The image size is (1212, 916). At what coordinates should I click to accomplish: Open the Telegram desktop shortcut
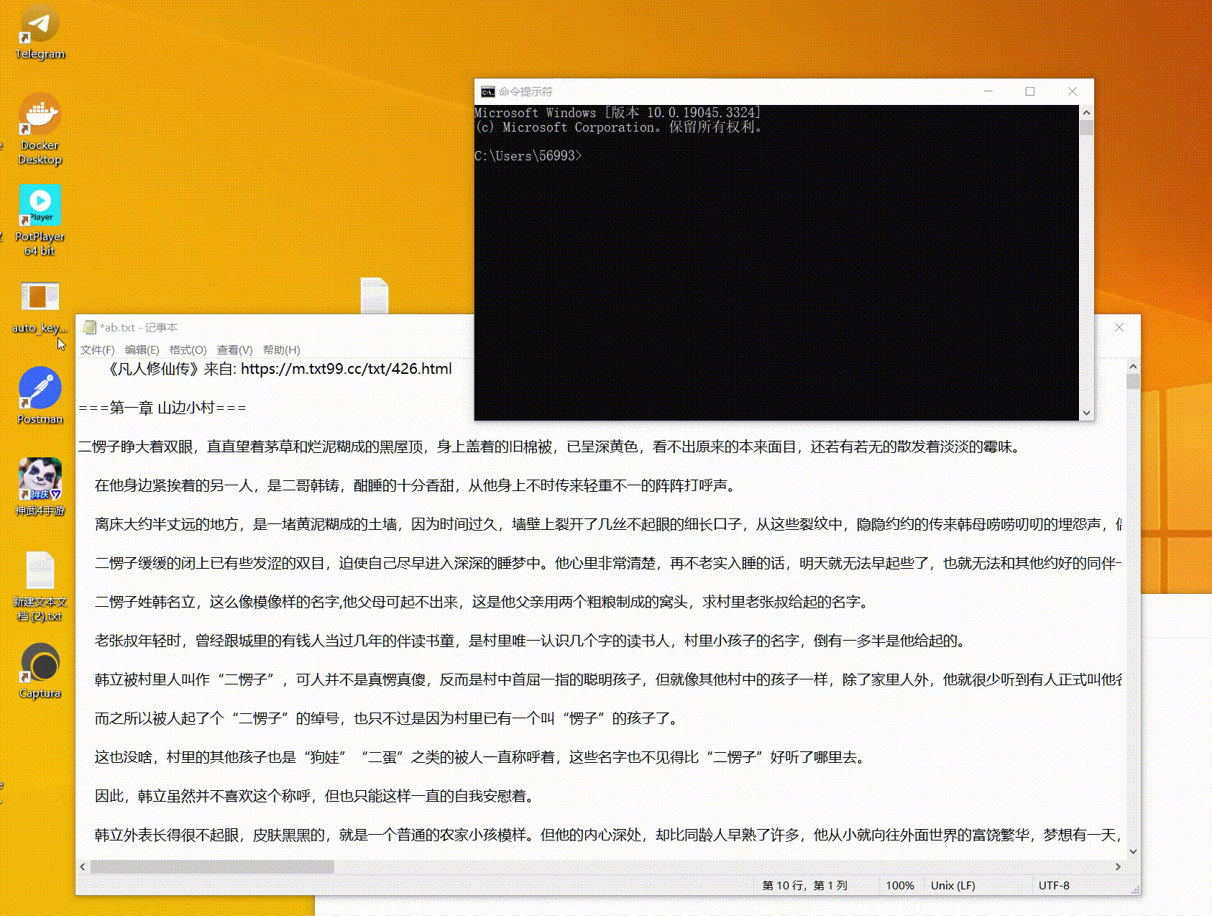coord(40,32)
